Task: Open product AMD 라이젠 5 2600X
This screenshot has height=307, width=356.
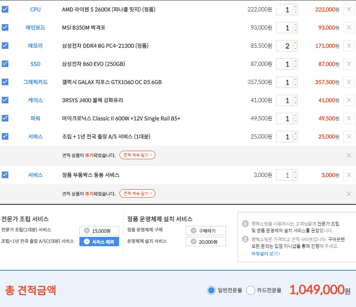Action: 109,10
